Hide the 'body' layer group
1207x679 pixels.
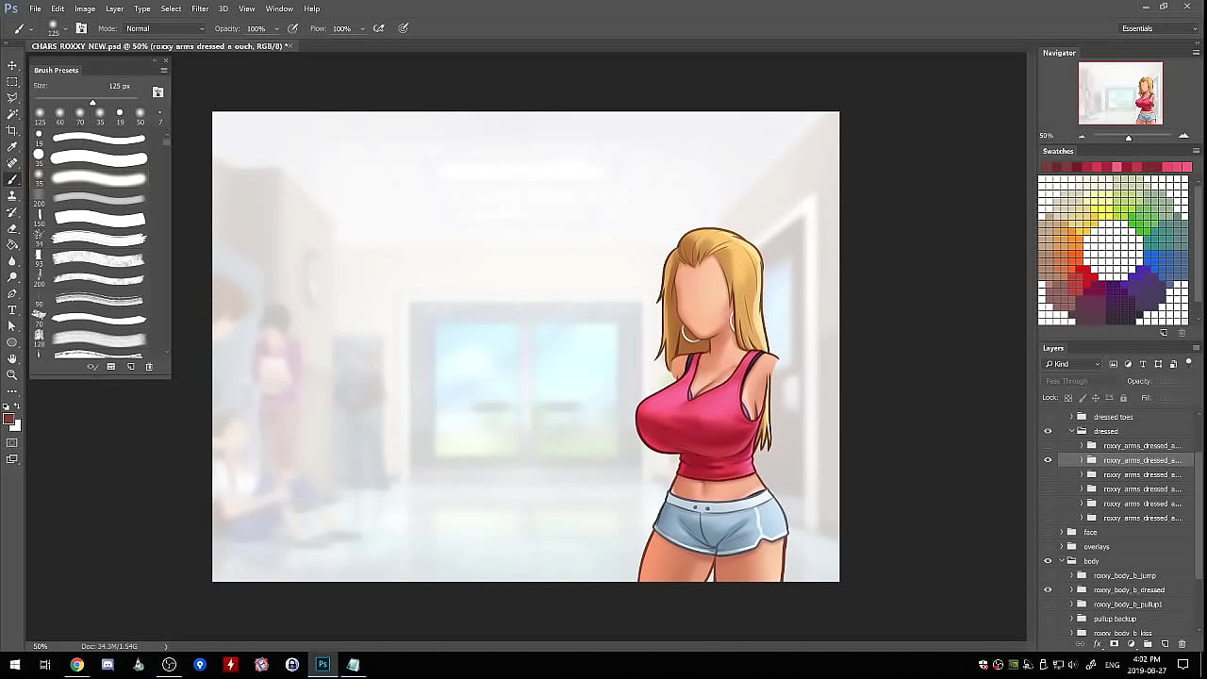click(1048, 561)
